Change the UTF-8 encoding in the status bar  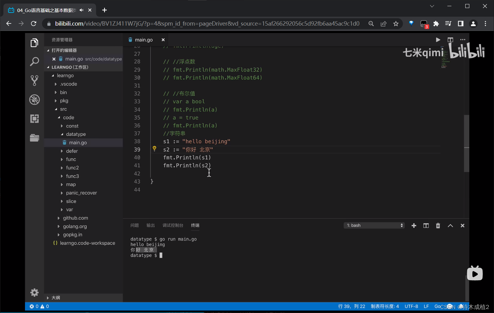[411, 306]
